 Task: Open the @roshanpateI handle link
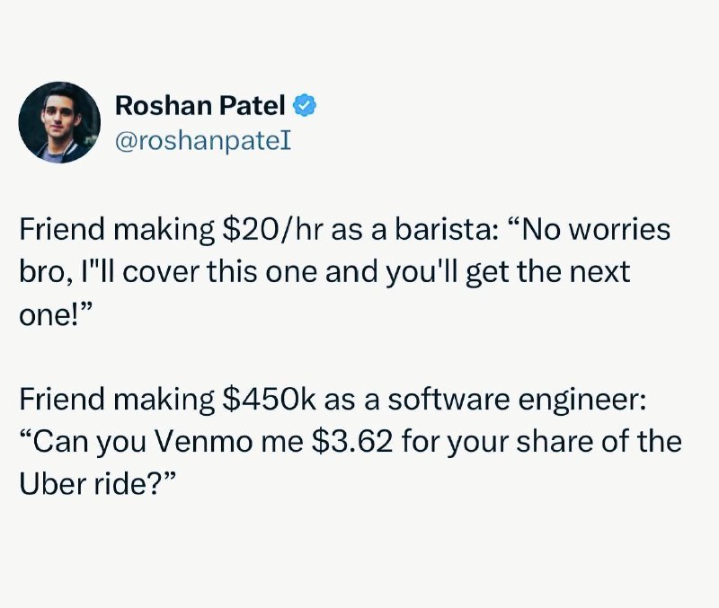[203, 141]
